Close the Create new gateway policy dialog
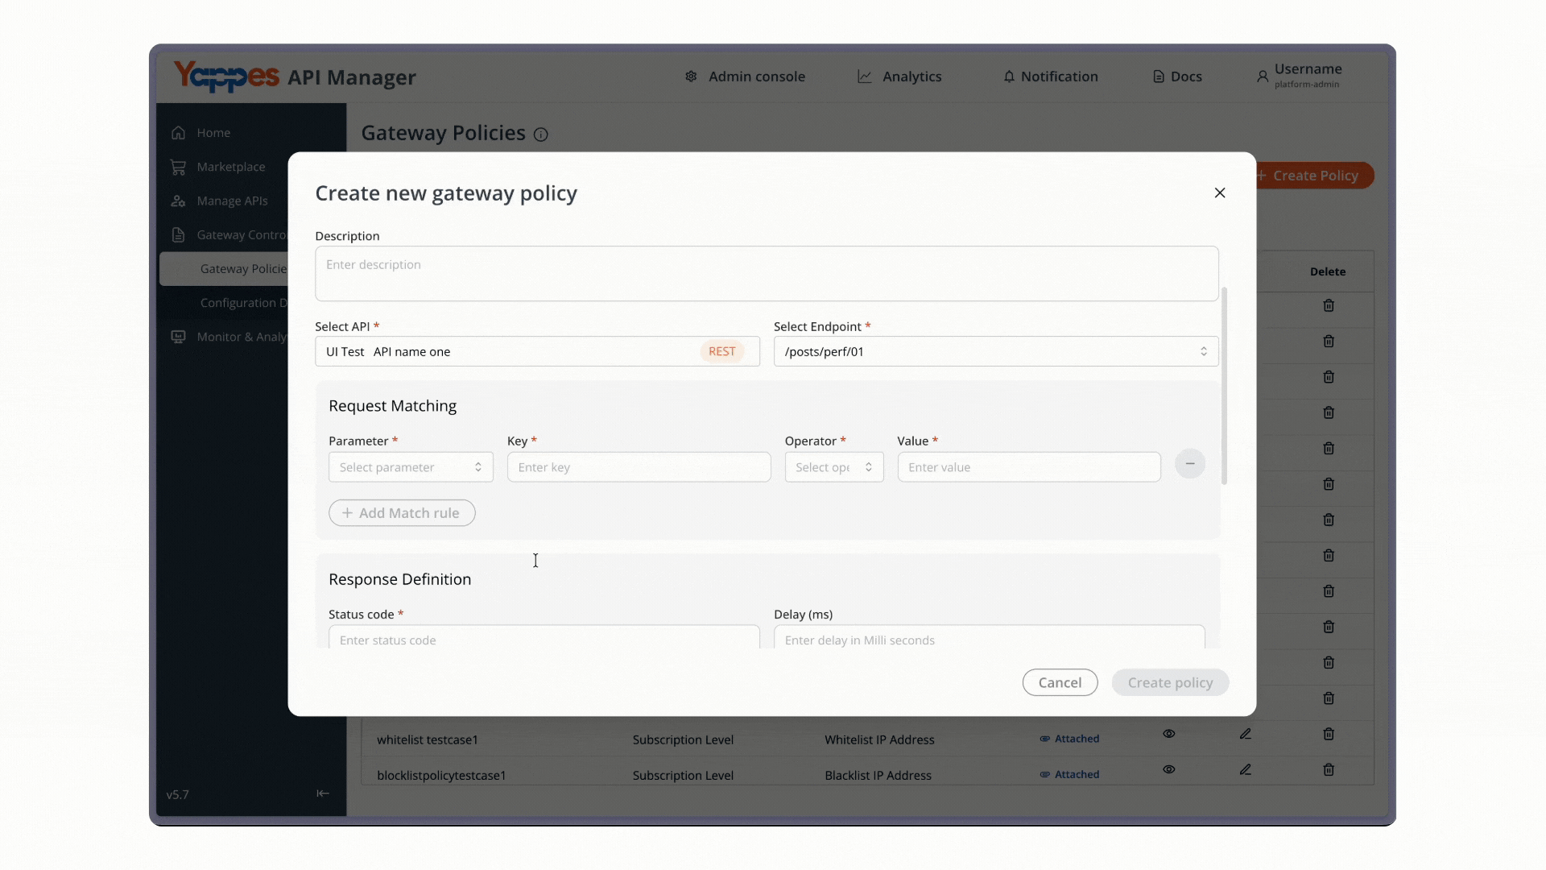 click(1220, 193)
